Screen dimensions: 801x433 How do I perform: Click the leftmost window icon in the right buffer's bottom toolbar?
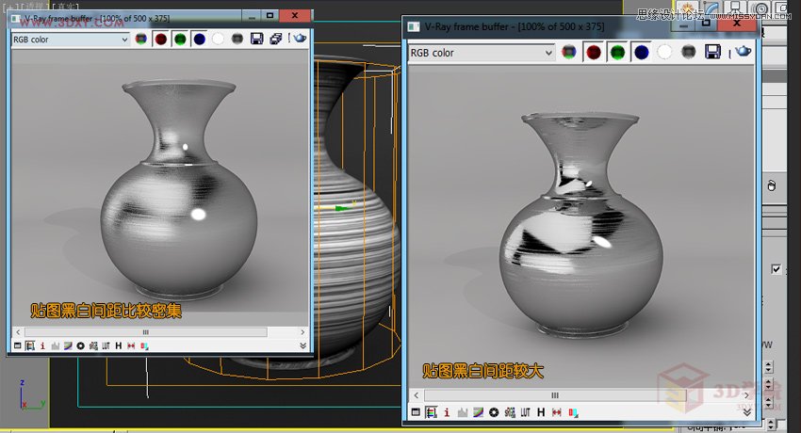click(x=416, y=412)
